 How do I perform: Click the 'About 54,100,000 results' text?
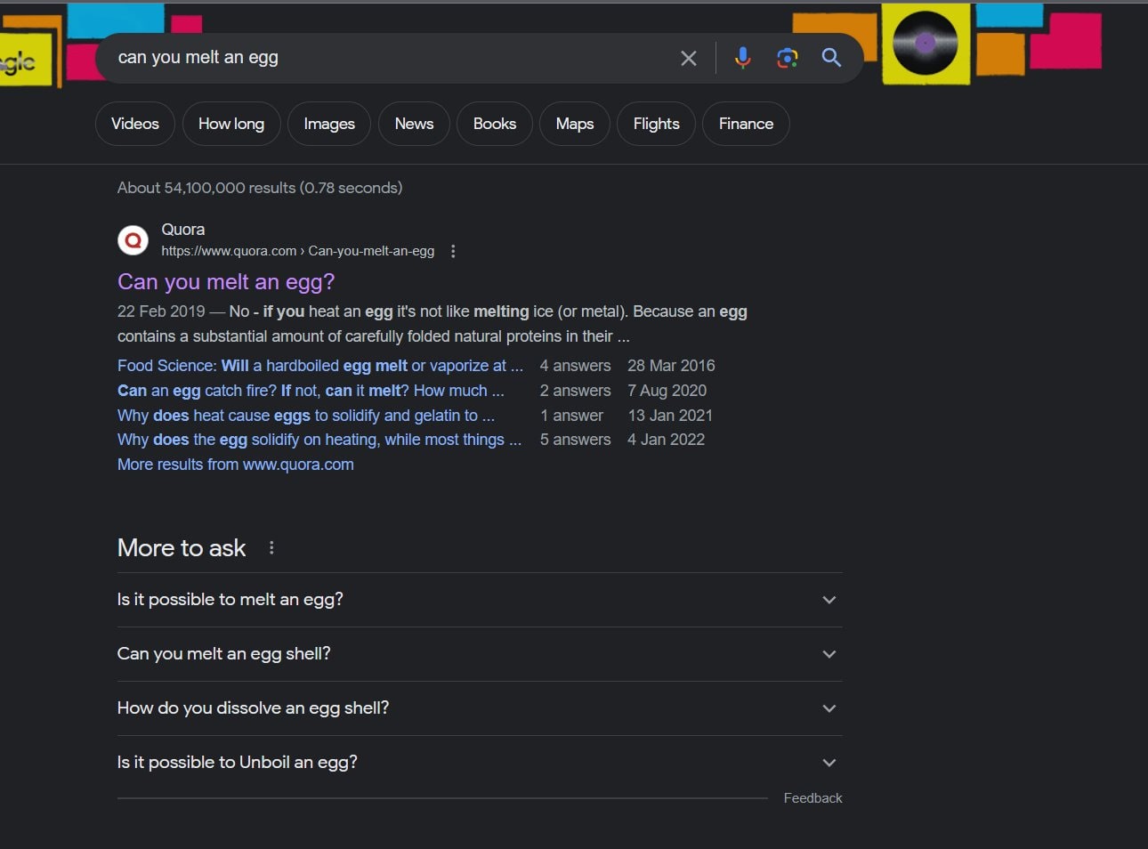point(260,188)
